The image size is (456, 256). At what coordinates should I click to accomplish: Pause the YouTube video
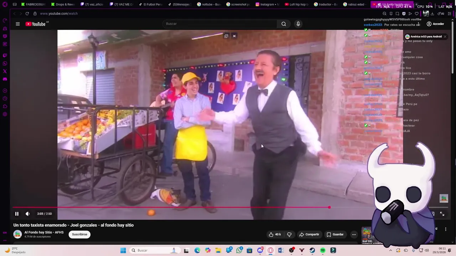click(17, 214)
